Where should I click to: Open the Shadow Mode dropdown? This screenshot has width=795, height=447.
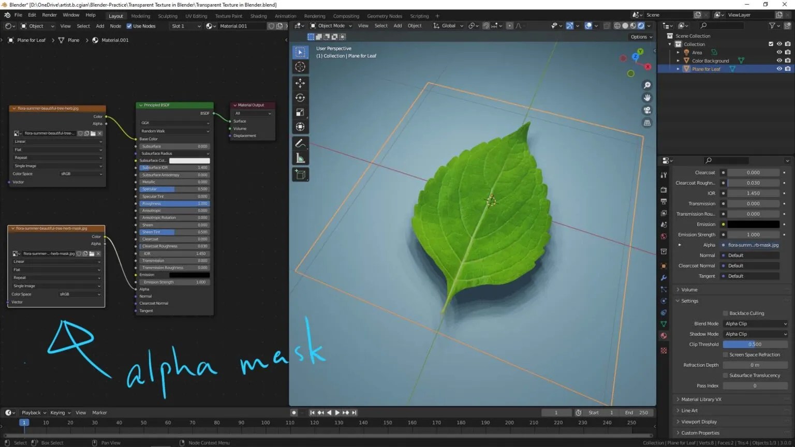click(755, 334)
